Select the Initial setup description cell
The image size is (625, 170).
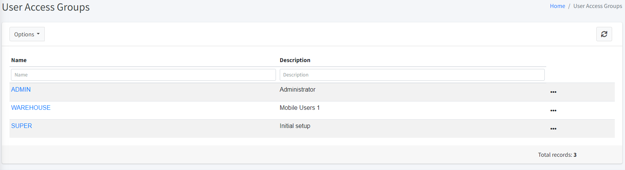tap(295, 126)
